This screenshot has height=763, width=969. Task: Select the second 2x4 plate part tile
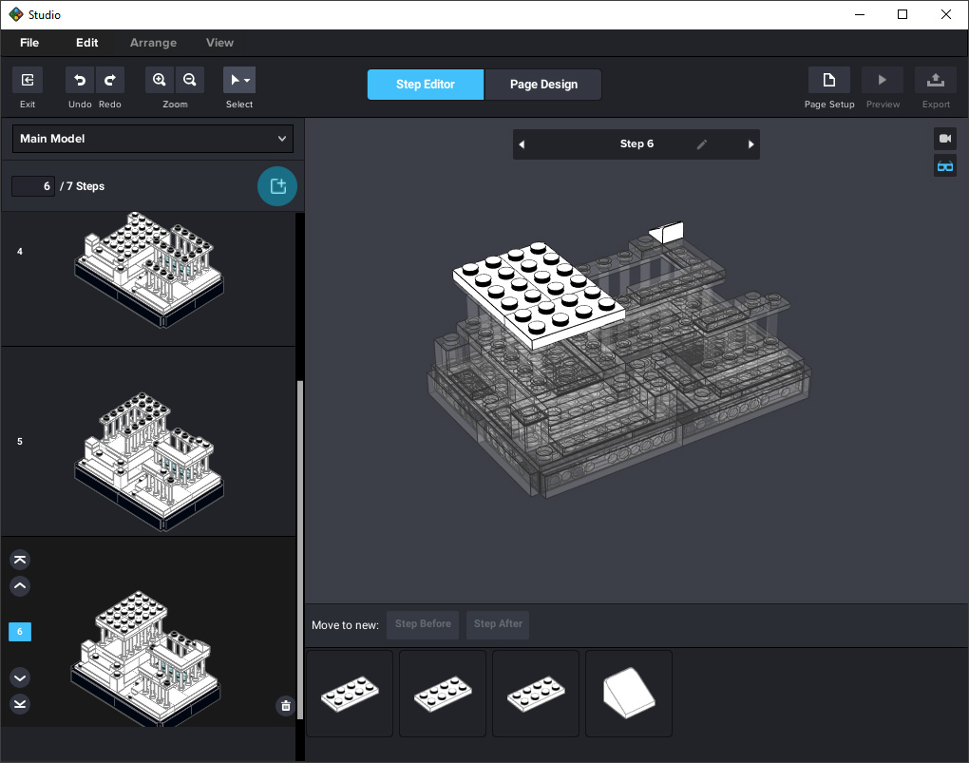click(x=443, y=693)
